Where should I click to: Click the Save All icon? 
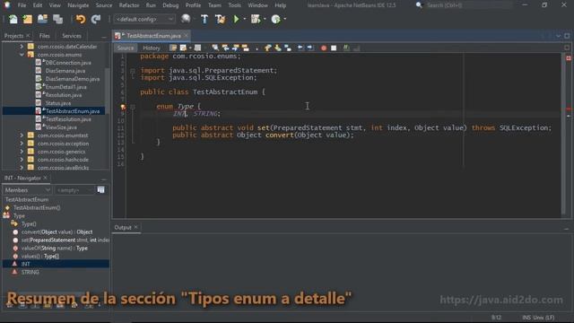57,19
